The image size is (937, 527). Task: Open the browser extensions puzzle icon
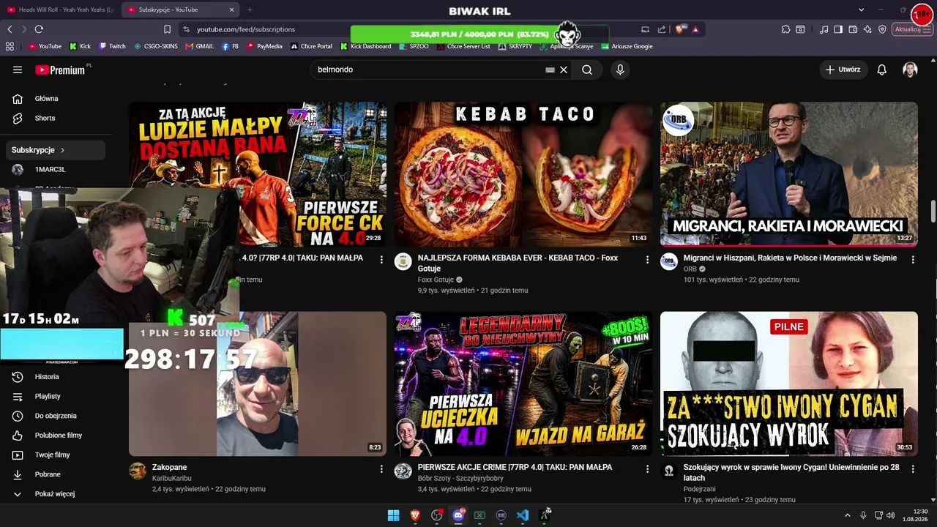tap(785, 29)
